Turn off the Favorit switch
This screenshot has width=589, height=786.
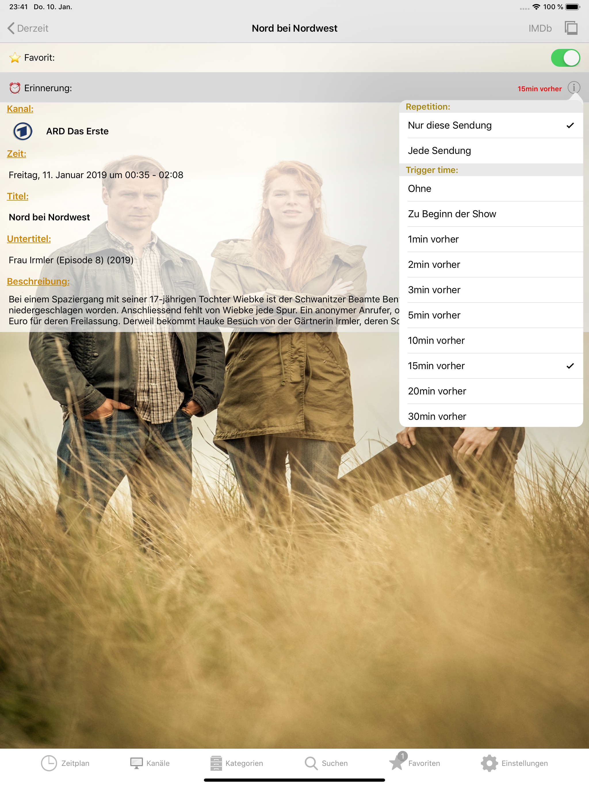pyautogui.click(x=565, y=58)
